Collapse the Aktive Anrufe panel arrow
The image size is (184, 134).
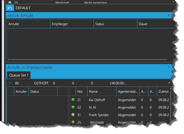click(x=169, y=15)
